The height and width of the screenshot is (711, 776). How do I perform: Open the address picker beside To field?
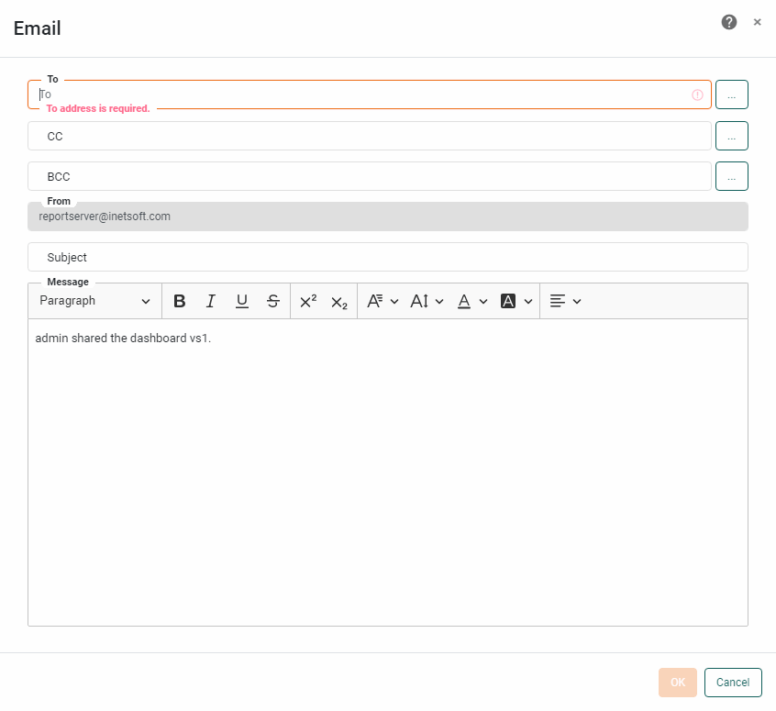click(x=731, y=94)
